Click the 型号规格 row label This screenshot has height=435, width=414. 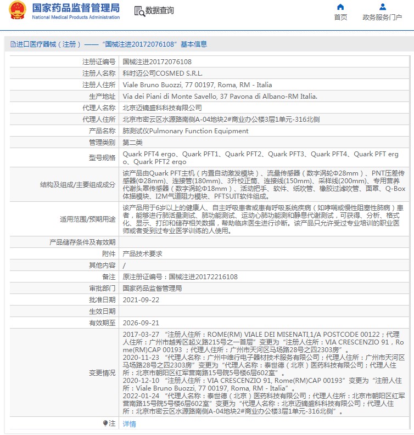pyautogui.click(x=102, y=157)
